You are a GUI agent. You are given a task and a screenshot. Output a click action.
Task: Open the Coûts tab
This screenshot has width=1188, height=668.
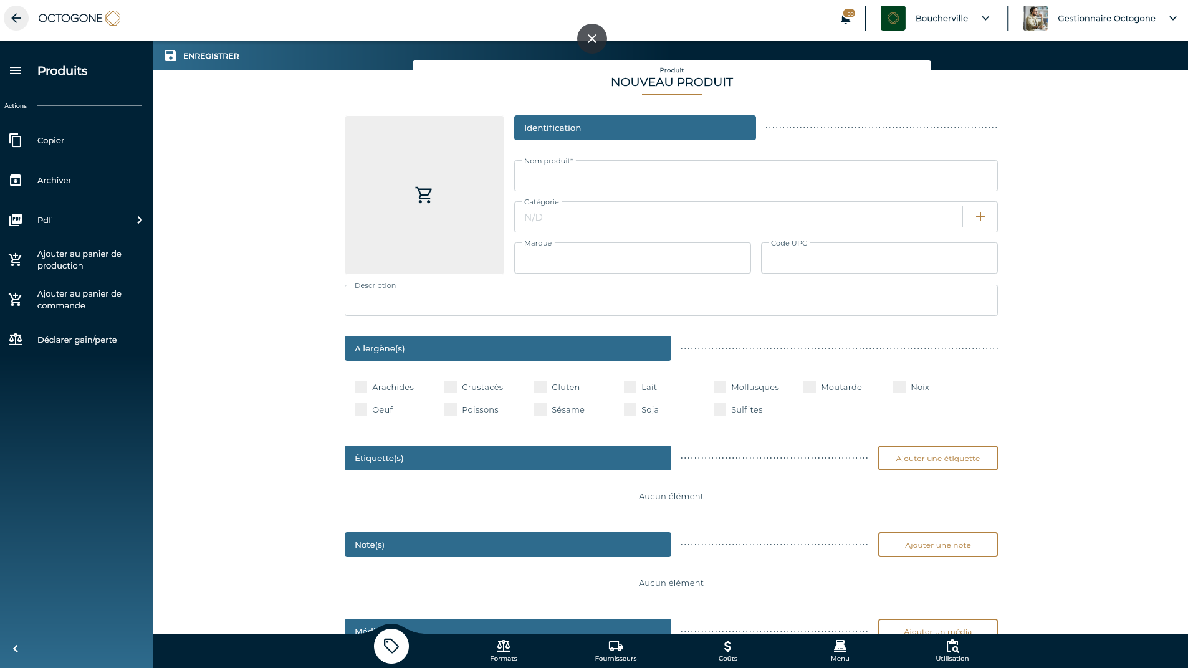(x=727, y=651)
